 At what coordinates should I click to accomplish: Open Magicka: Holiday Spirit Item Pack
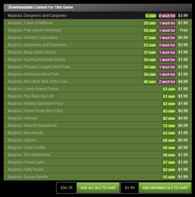(98, 104)
